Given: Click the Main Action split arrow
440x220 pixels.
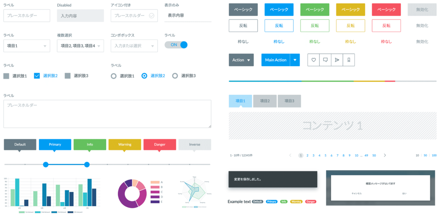Looking at the screenshot, I should click(295, 60).
